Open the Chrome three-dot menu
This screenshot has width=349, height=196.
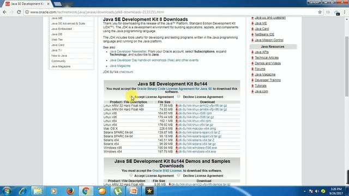(345, 12)
